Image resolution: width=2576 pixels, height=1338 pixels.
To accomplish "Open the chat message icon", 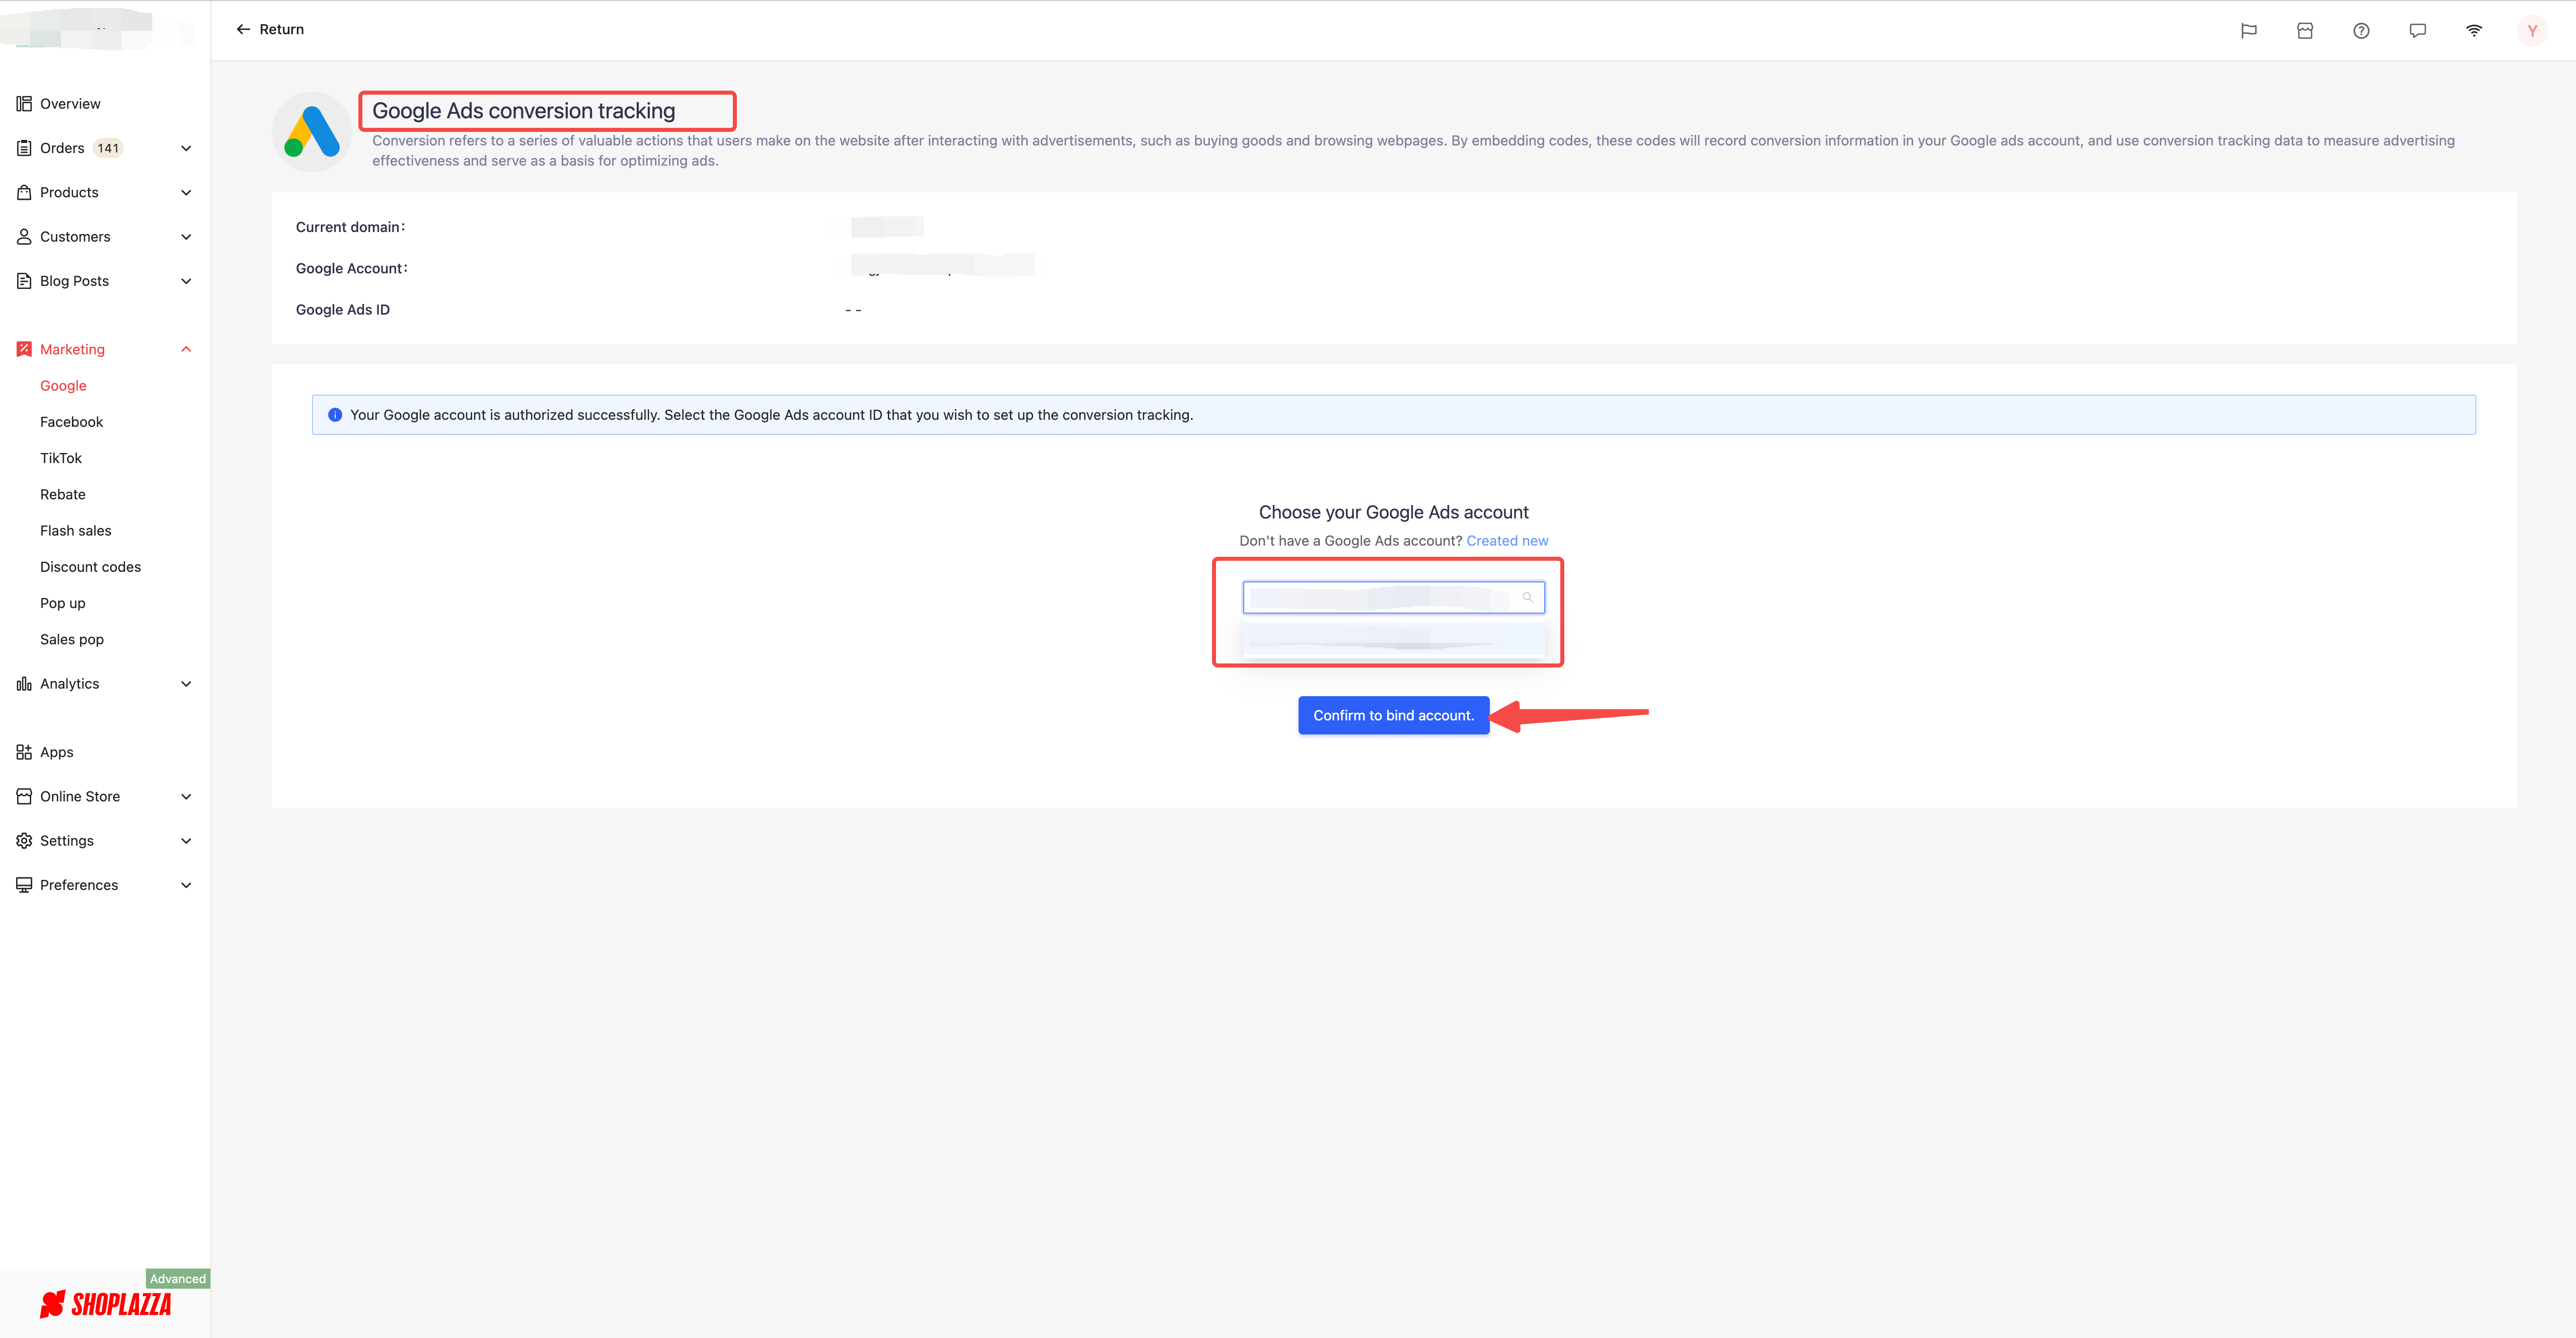I will [2417, 31].
